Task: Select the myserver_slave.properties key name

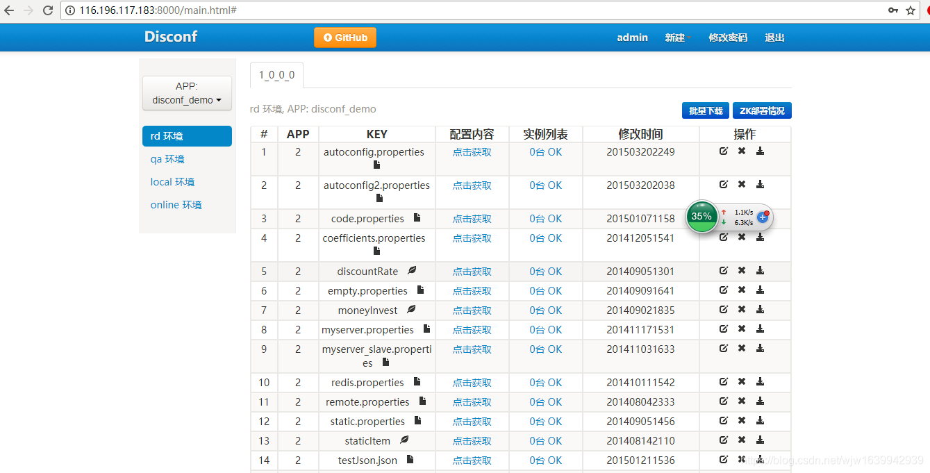Action: (376, 356)
